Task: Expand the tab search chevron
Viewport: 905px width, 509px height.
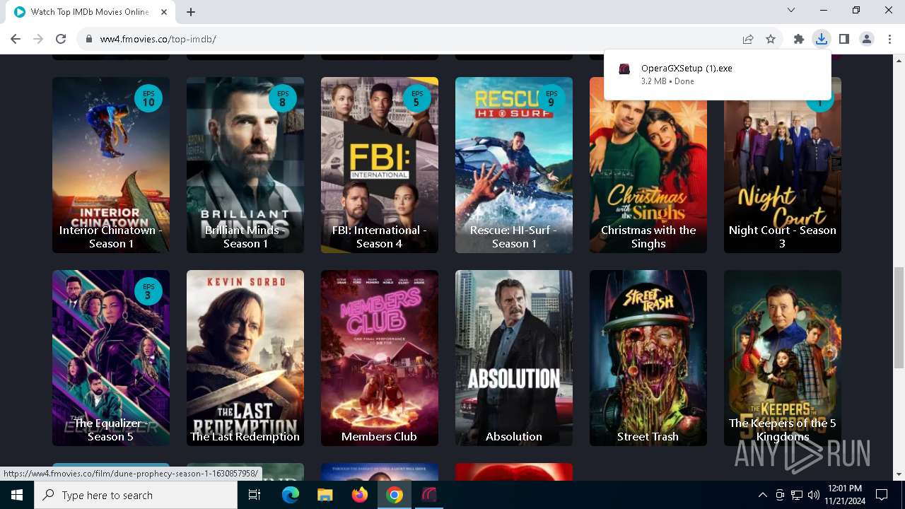Action: pyautogui.click(x=791, y=10)
